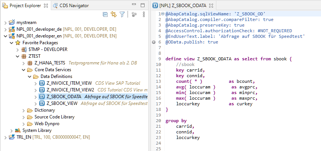
Task: Open the filter icon in Project Explorer toolbar
Action: coord(122,14)
